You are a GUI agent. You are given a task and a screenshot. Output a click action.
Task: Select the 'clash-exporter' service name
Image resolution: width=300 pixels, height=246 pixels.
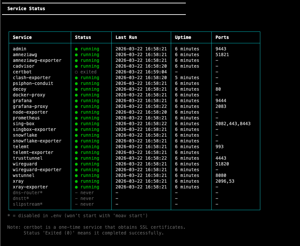click(32, 77)
